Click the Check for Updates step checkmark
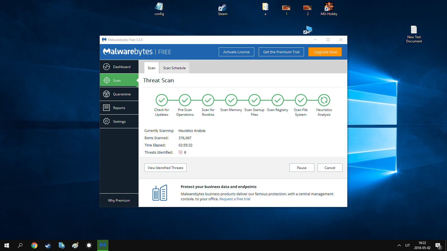This screenshot has height=251, width=447. (161, 100)
